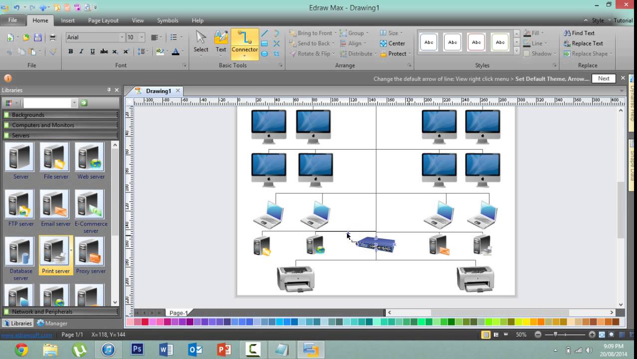Click the blue network switch on canvas
637x359 pixels.
click(376, 244)
